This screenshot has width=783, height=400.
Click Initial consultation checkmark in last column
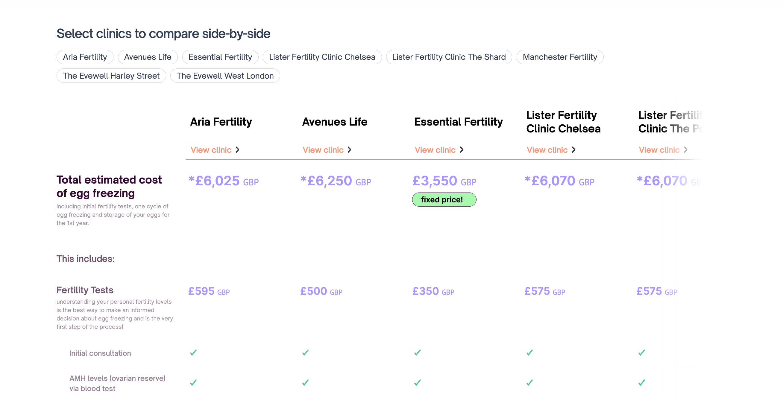pos(642,353)
